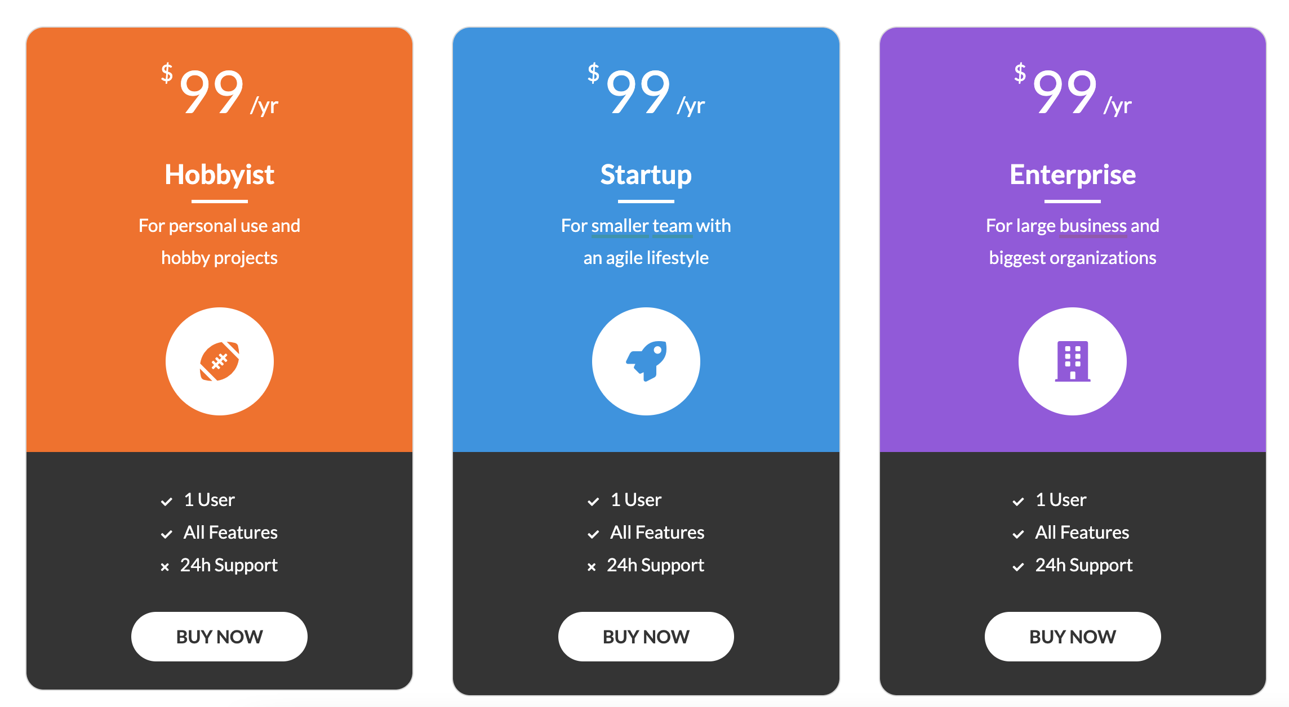Click the underlined word business in Enterprise description
1289x707 pixels.
coord(1093,226)
